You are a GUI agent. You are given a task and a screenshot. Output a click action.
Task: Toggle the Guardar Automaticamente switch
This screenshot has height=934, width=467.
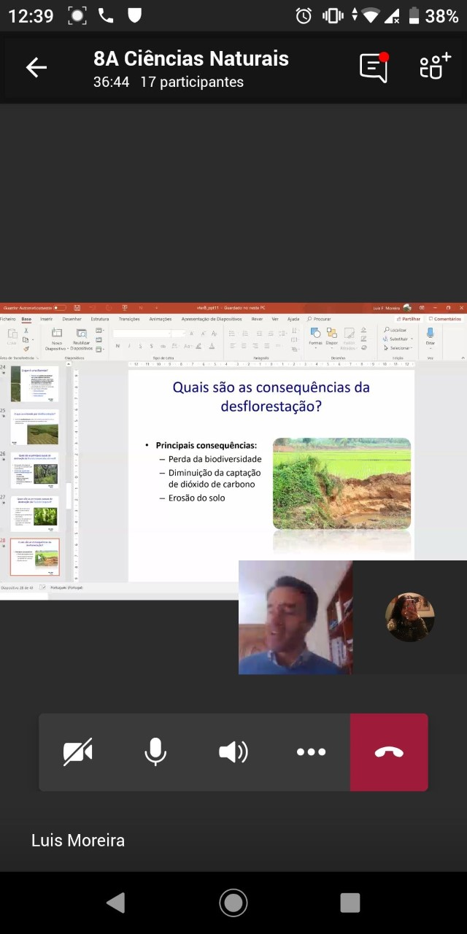59,308
